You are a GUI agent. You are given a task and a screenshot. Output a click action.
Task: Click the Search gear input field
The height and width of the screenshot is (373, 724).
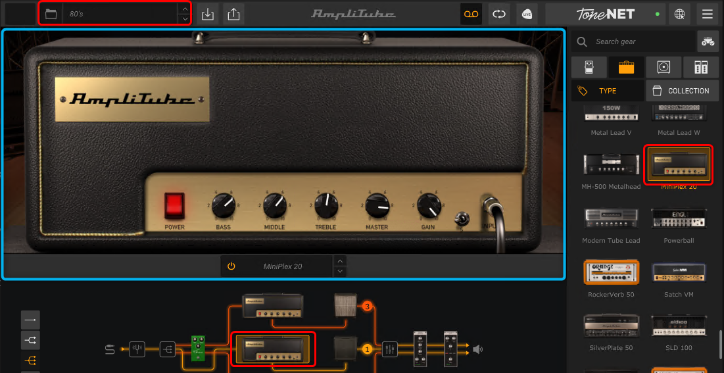click(x=641, y=41)
